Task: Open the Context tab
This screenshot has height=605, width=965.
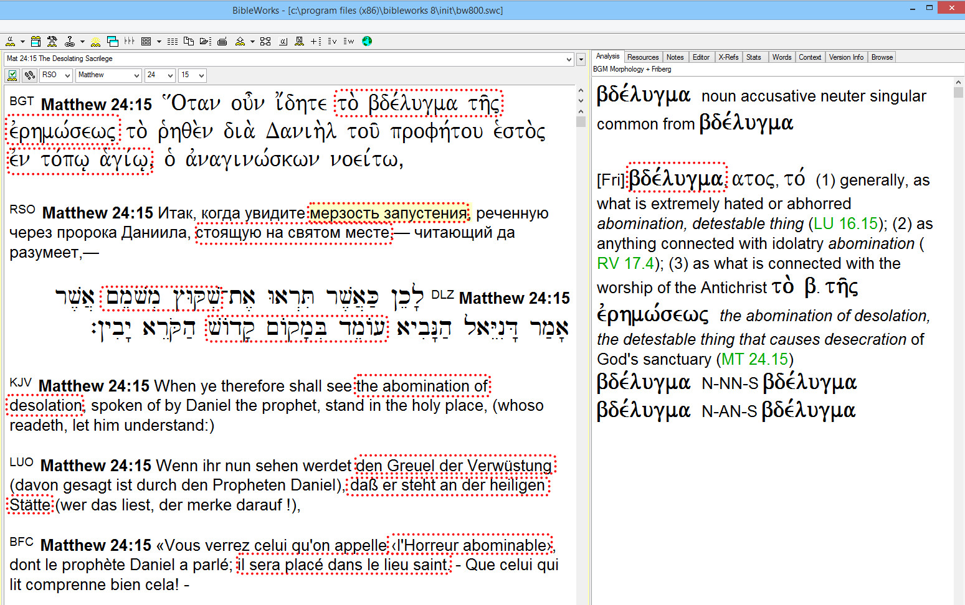Action: tap(810, 57)
